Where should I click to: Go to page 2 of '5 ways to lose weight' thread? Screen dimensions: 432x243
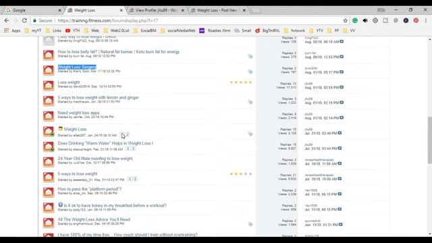pyautogui.click(x=135, y=179)
